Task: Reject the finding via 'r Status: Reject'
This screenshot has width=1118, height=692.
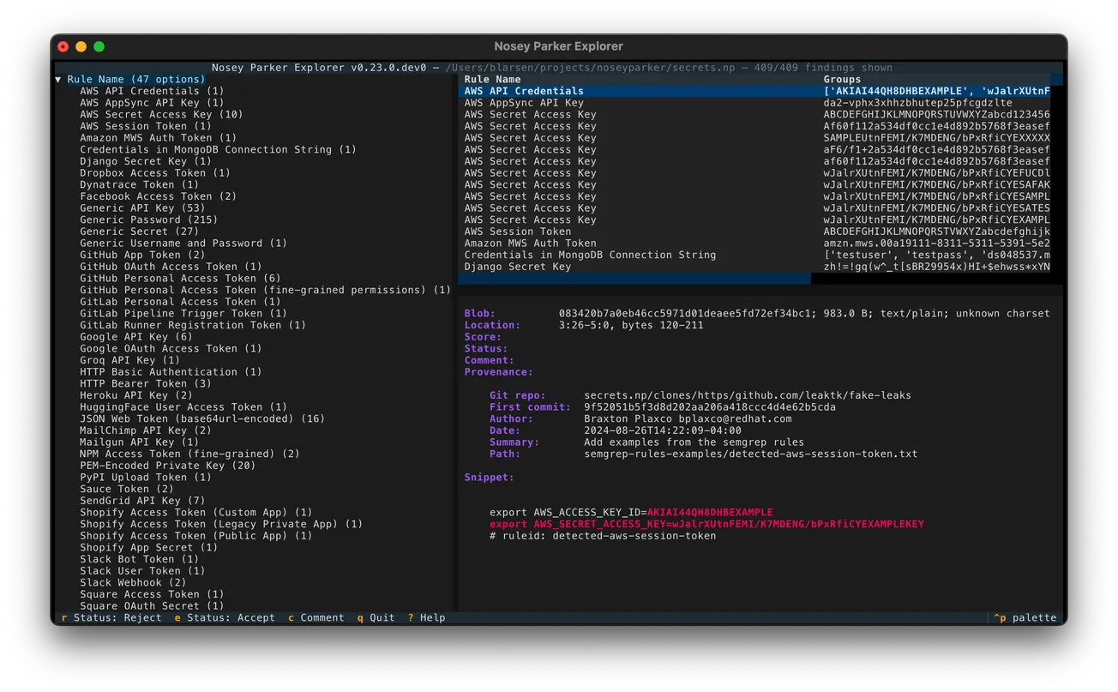Action: pos(111,617)
